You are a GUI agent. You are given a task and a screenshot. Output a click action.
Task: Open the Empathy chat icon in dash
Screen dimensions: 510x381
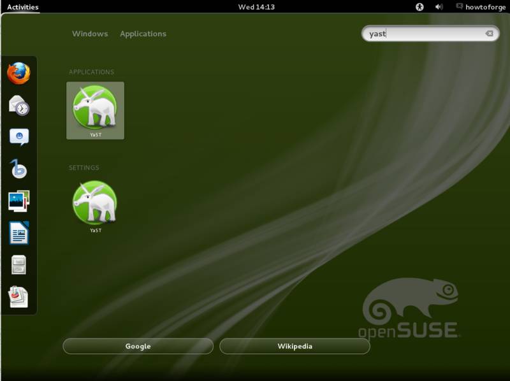[x=19, y=137]
